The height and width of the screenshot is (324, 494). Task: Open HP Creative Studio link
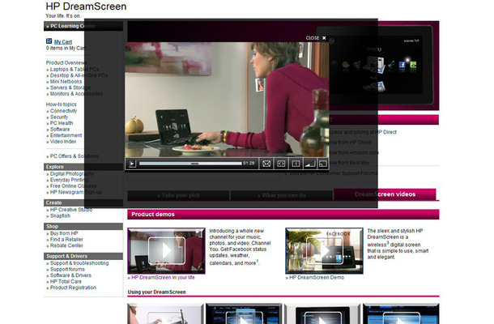(x=71, y=210)
